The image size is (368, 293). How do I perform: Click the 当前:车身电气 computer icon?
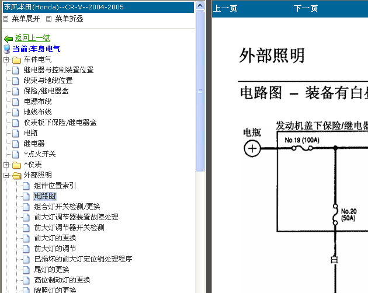tap(7, 49)
